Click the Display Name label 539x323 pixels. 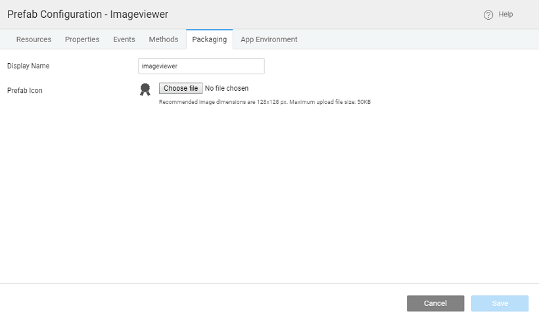click(28, 66)
